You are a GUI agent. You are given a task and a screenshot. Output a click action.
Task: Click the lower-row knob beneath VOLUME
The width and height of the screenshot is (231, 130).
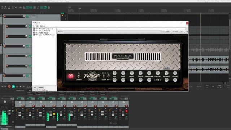click(x=175, y=80)
